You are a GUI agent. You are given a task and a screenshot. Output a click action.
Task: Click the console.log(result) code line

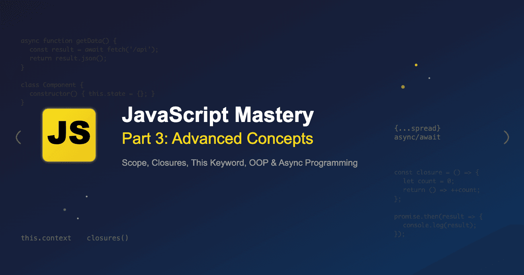[x=440, y=225]
